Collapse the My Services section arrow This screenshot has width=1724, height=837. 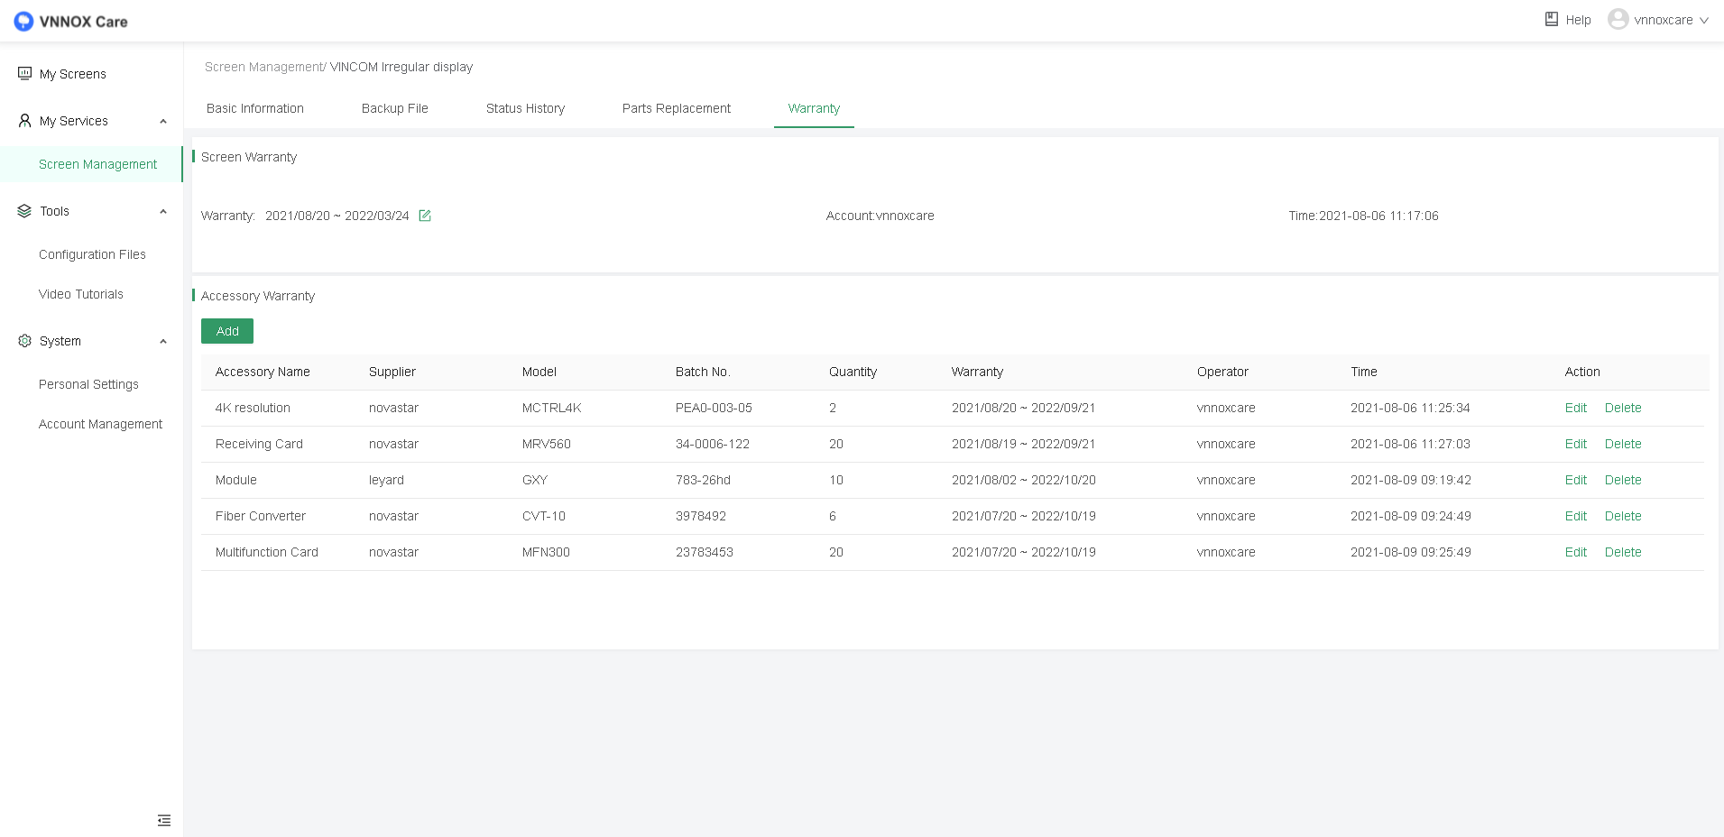163,121
